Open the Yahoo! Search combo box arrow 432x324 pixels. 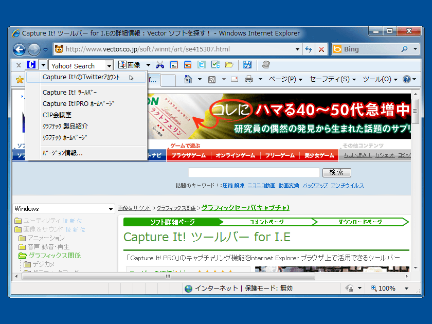(x=109, y=66)
